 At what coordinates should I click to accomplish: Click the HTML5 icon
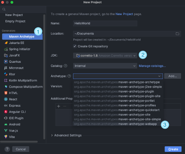[x=6, y=93]
